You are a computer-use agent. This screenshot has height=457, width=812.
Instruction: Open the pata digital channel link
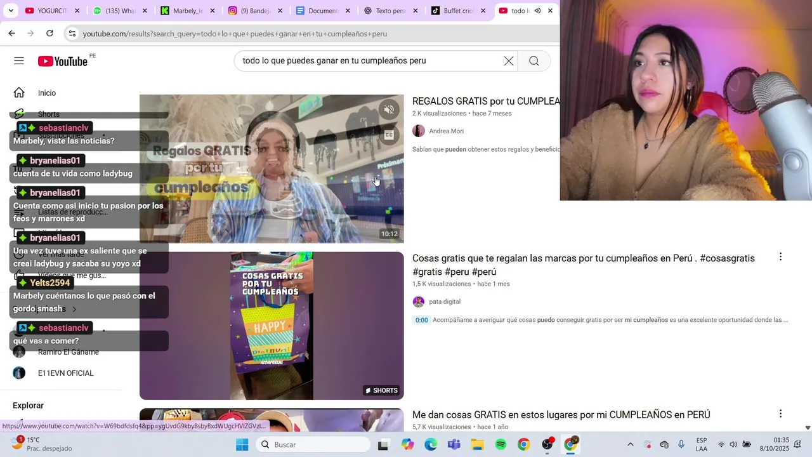[x=445, y=301]
